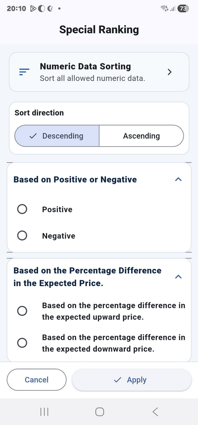Open Numeric Data Sorting via right chevron

click(170, 72)
